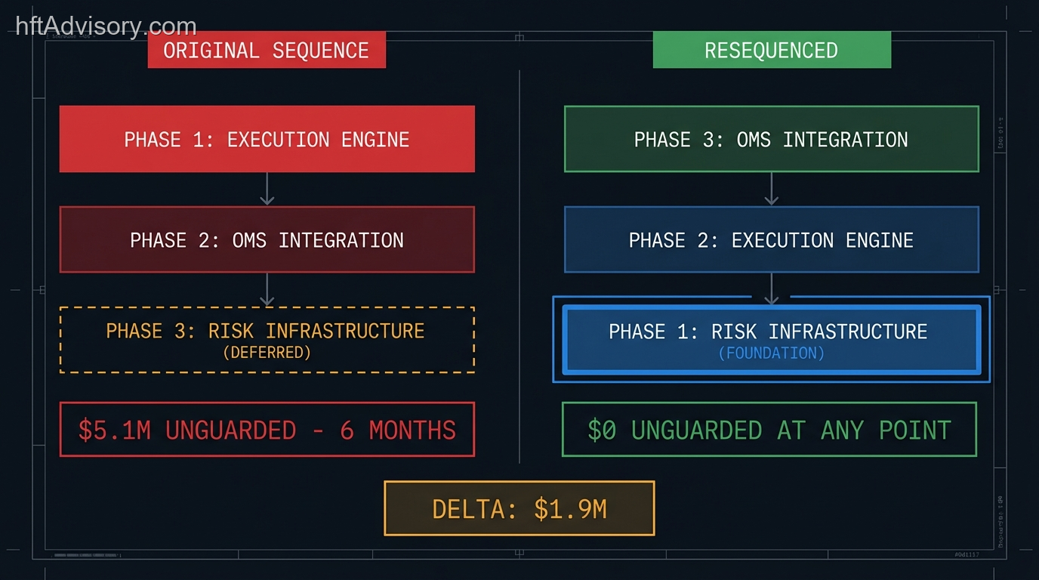Click the arrow below OMS Integration green box
The width and height of the screenshot is (1039, 580).
point(771,189)
